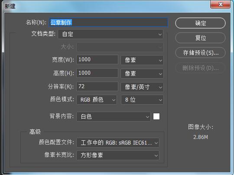This screenshot has width=234, height=175.
Task: Click the 高度(H) value field
Action: click(97, 73)
